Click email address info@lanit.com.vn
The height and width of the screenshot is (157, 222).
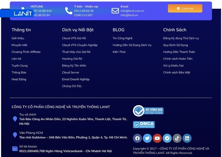click(x=132, y=11)
